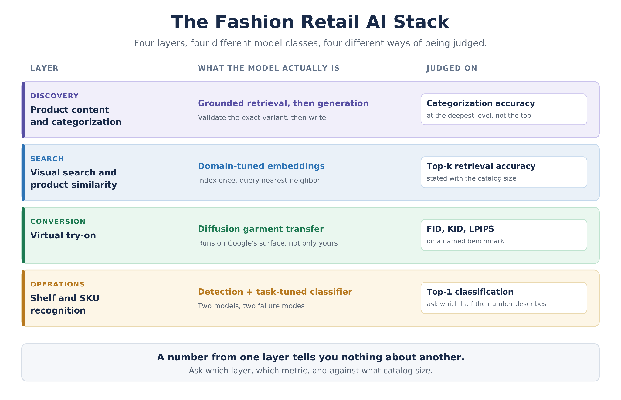Click the subtitle starting 'Four layers, four different model classes'
Image resolution: width=621 pixels, height=400 pixels.
[310, 43]
